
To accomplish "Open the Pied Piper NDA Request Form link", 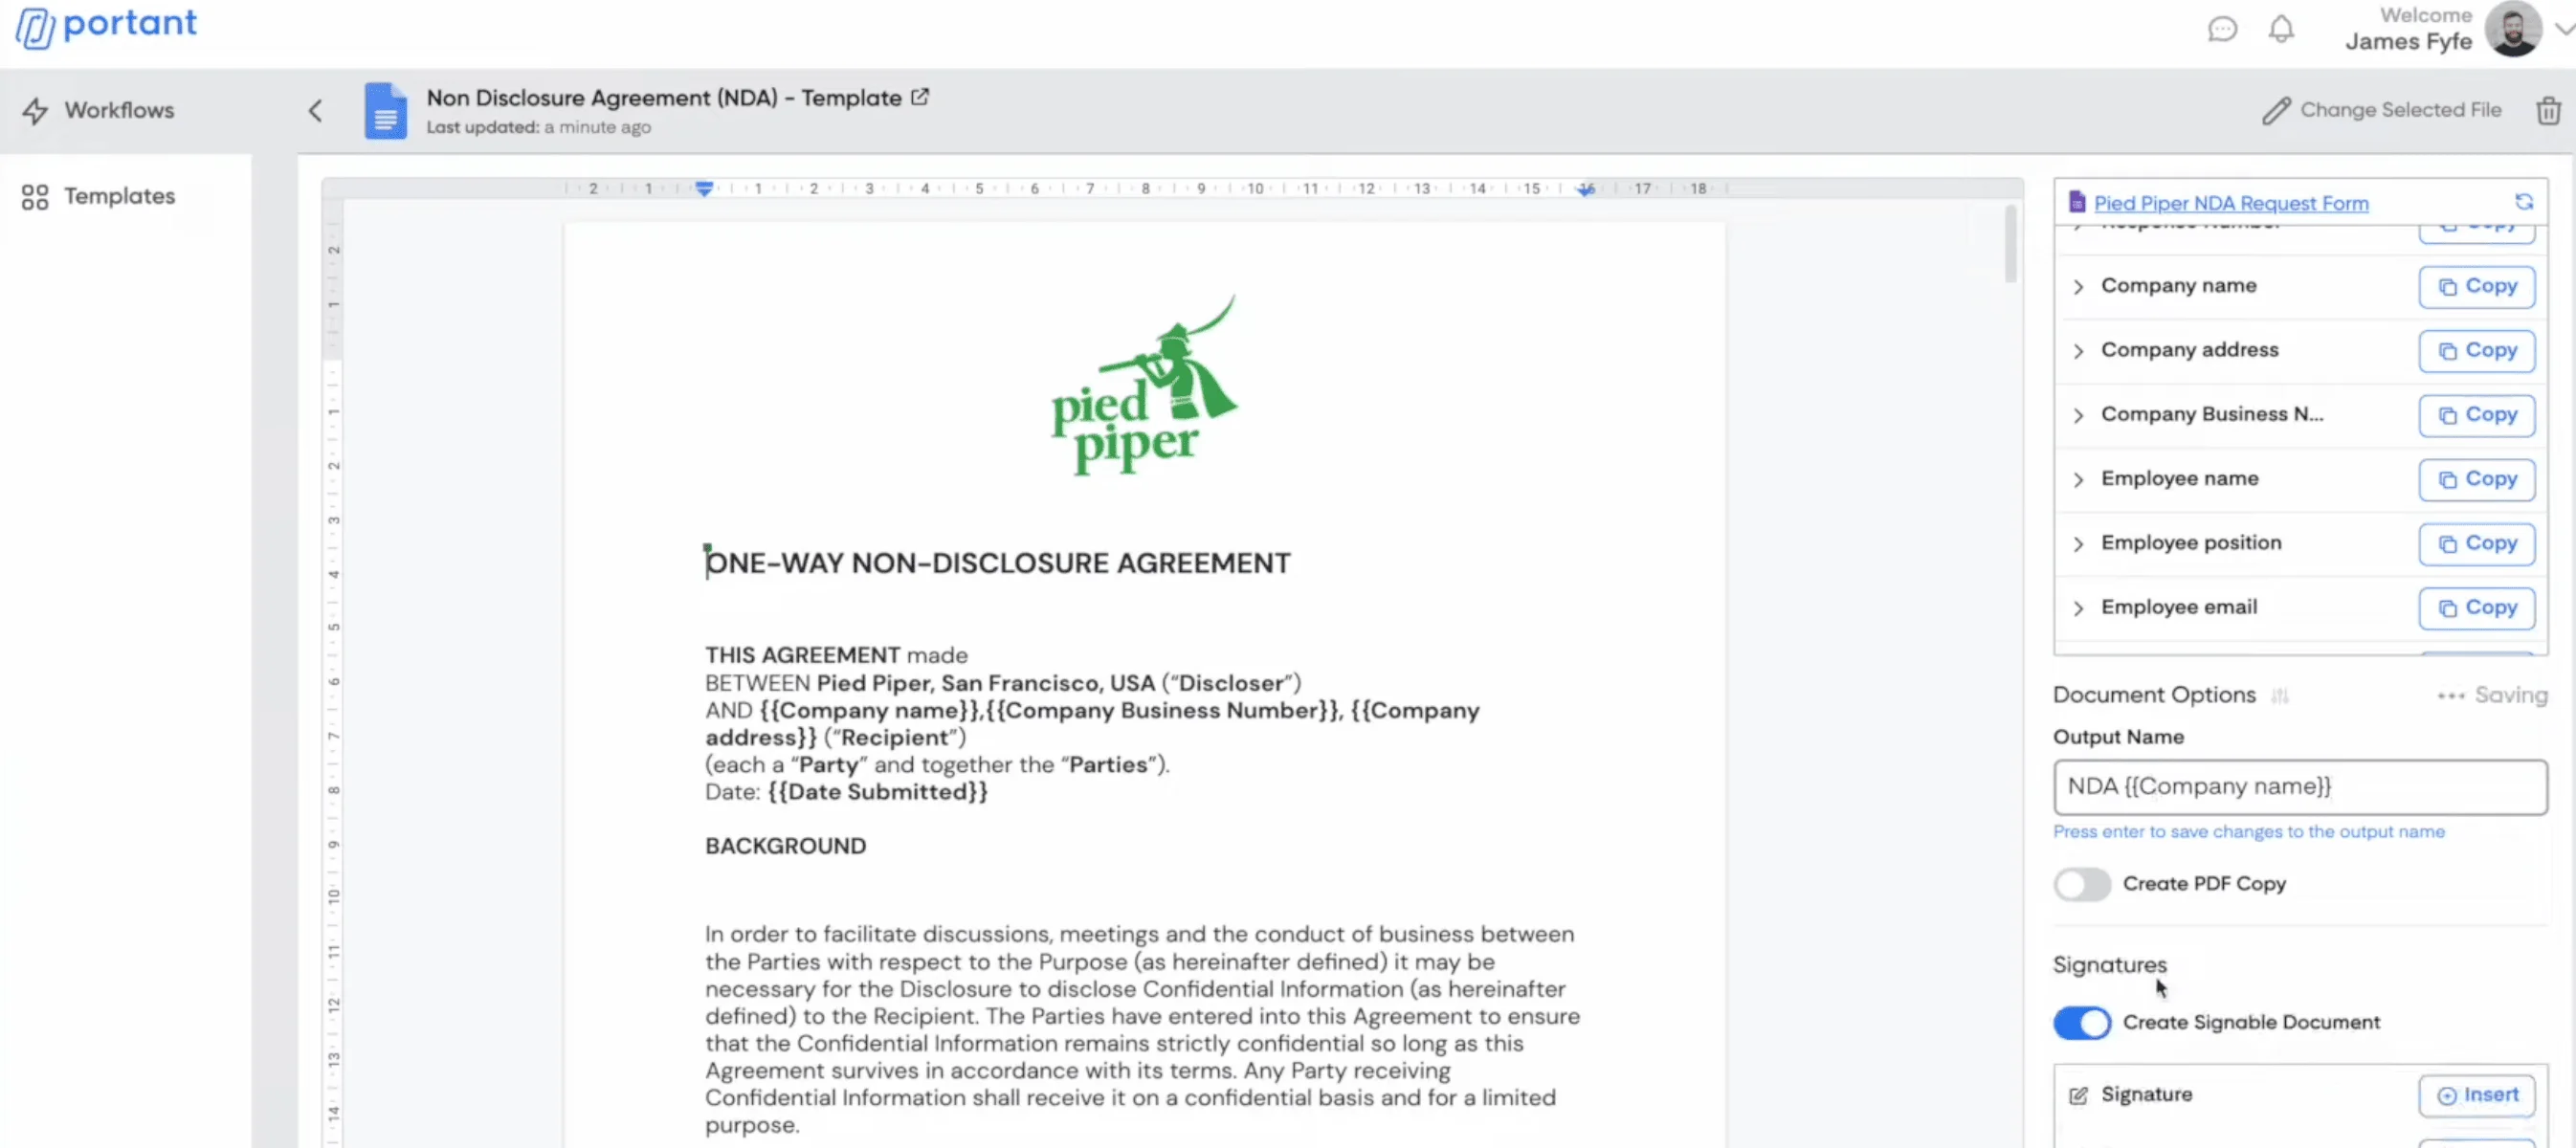I will [2230, 203].
